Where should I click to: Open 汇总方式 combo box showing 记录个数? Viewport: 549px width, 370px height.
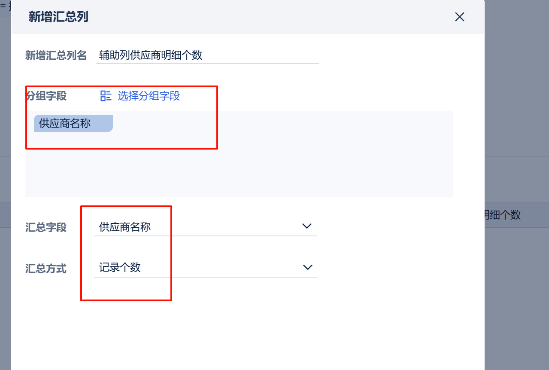206,268
